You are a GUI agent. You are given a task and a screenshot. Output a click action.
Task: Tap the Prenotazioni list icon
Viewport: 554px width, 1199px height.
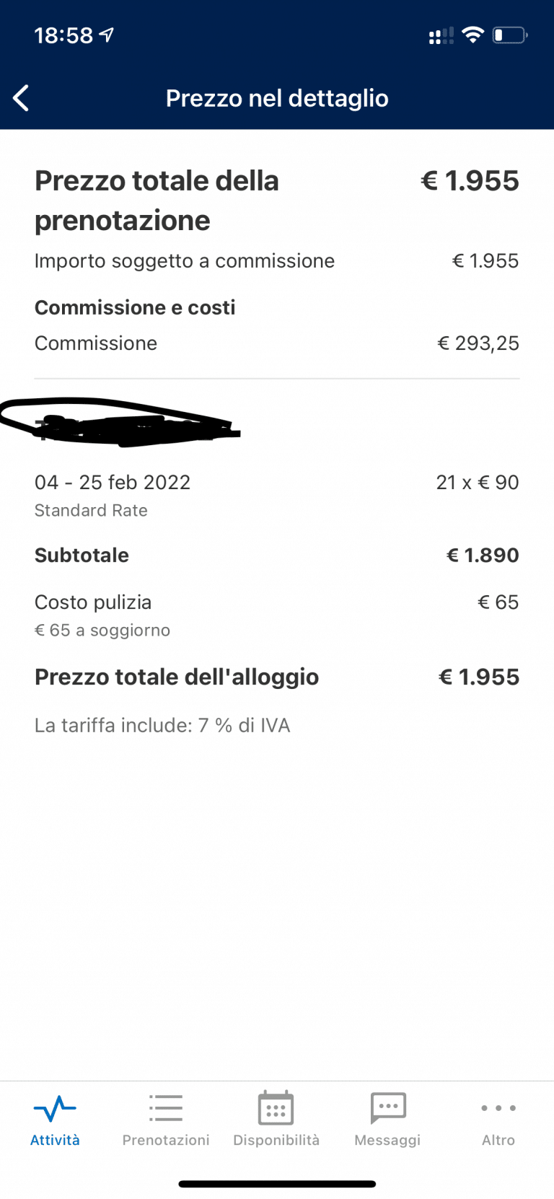pos(166,1108)
